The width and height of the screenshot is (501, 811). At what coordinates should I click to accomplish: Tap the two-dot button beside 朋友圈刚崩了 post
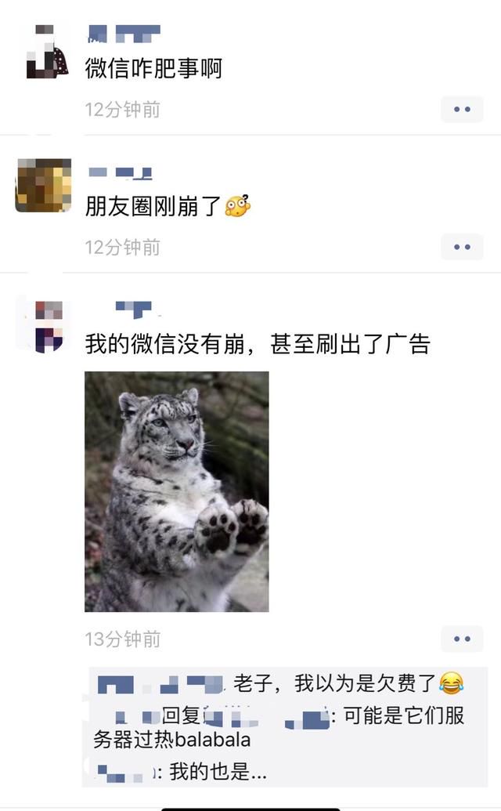pos(462,247)
